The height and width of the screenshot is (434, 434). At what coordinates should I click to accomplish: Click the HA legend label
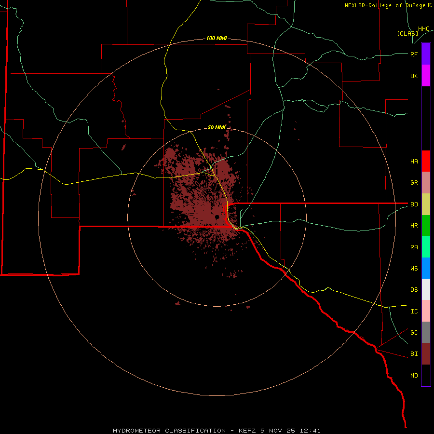click(414, 162)
